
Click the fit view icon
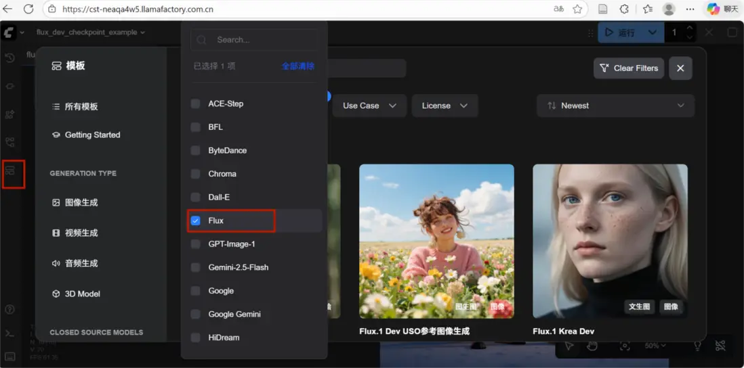point(625,346)
